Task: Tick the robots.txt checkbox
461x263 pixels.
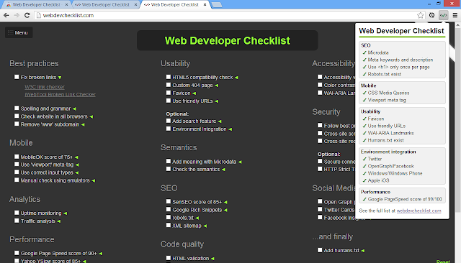Action: pos(168,218)
